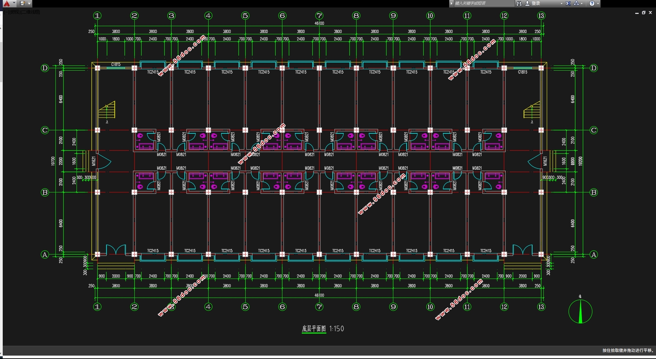The height and width of the screenshot is (359, 656).
Task: Expand the 登录 account dropdown arrow
Action: pyautogui.click(x=561, y=3)
